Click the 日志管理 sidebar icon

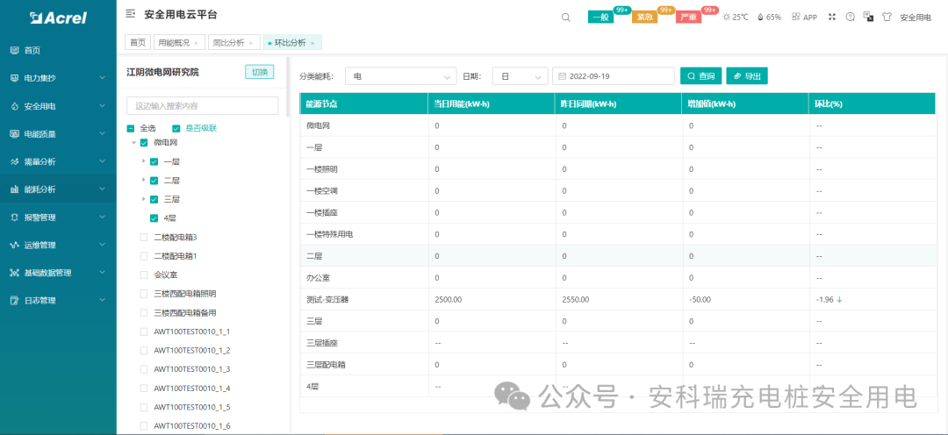tap(15, 300)
